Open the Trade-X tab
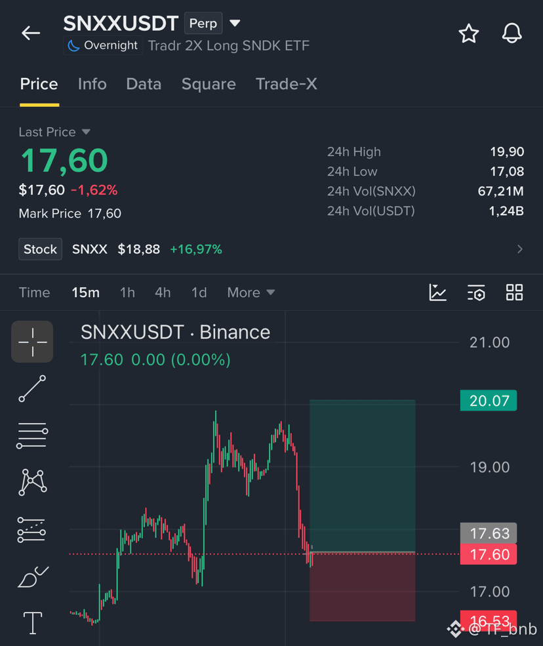This screenshot has width=543, height=646. click(287, 84)
